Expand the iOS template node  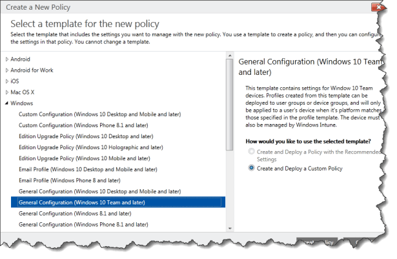[x=7, y=81]
